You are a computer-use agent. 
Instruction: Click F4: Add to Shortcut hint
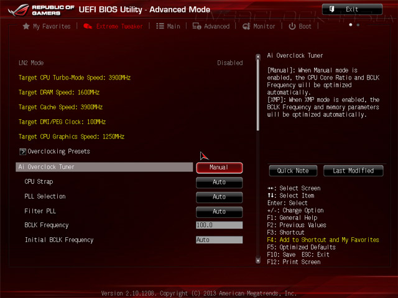323,240
